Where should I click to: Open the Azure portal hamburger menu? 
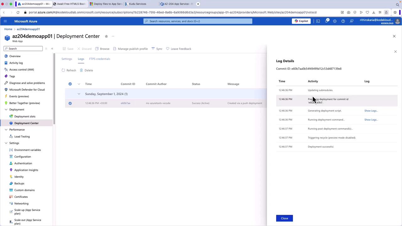pos(5,21)
